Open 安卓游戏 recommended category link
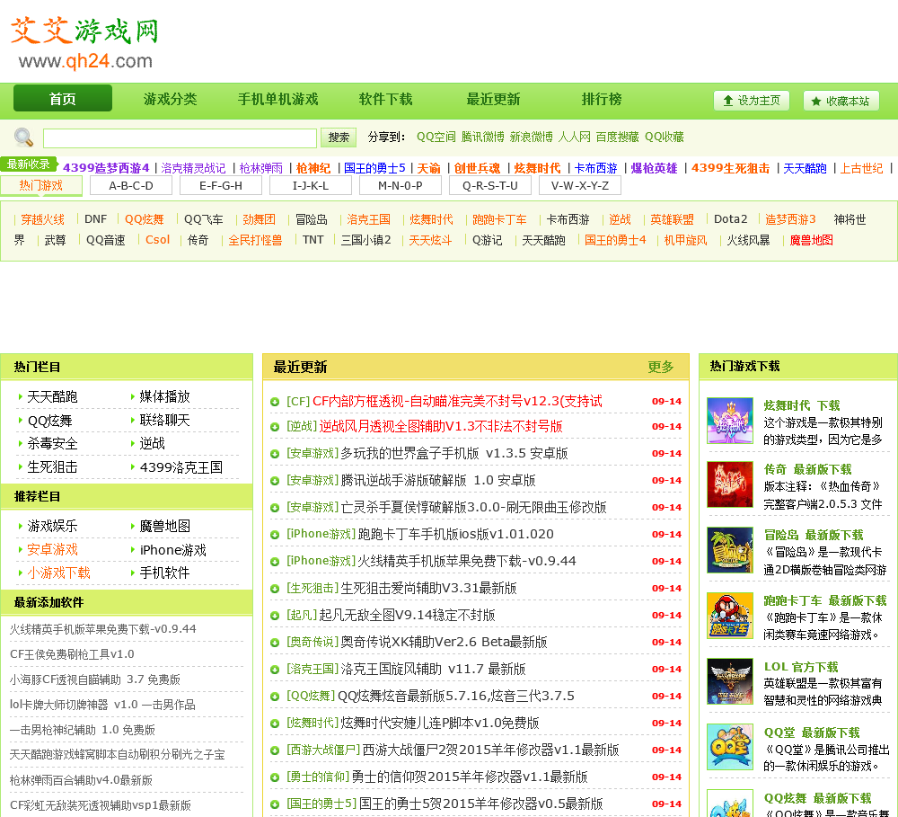 pyautogui.click(x=52, y=550)
